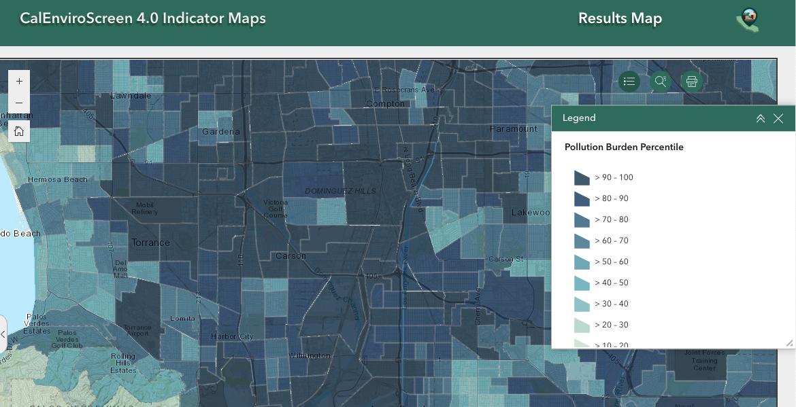Click the > 60 - 70 color swatch

coord(582,241)
